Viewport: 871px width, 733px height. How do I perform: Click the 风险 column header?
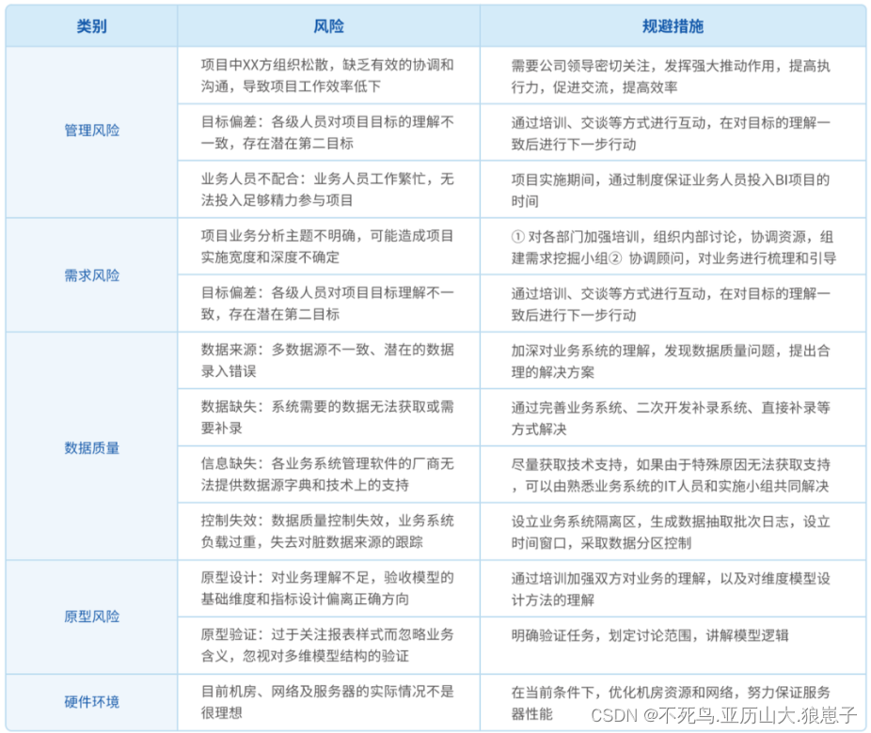click(x=329, y=26)
